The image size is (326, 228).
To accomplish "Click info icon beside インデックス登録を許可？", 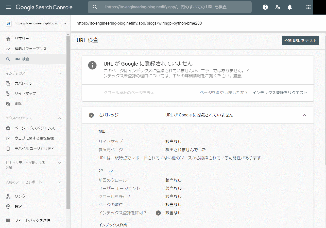I will (x=158, y=213).
